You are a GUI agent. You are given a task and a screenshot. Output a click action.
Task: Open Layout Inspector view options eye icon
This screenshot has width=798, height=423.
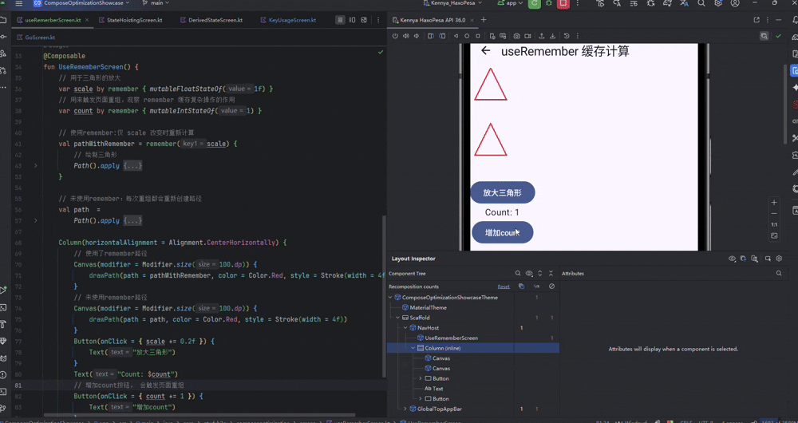[x=732, y=259]
